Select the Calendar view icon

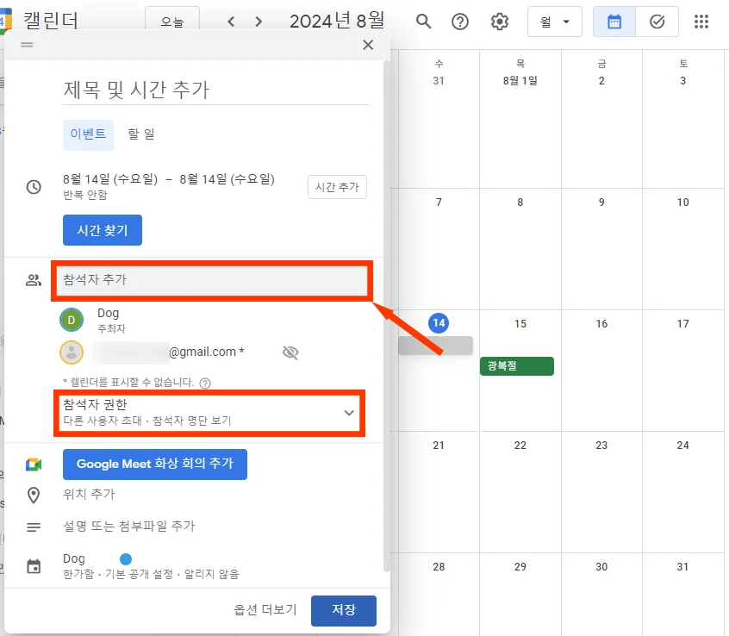pyautogui.click(x=614, y=22)
